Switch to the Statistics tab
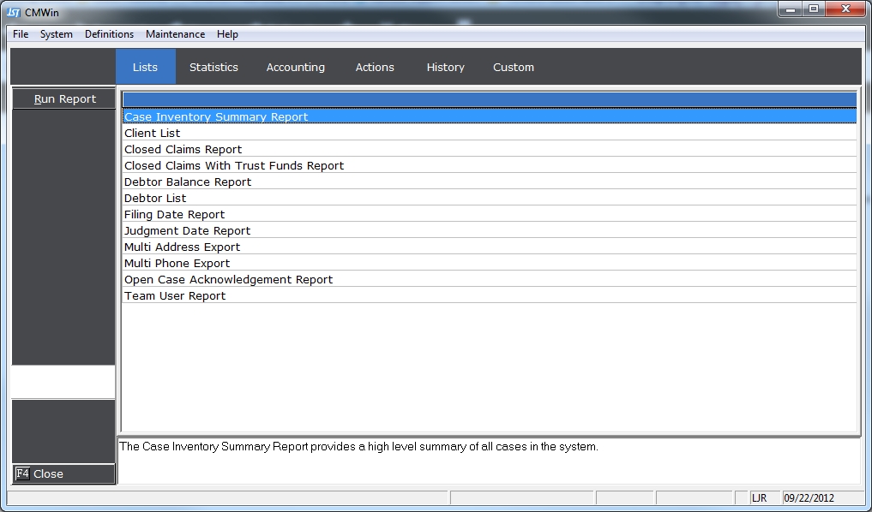 coord(213,67)
